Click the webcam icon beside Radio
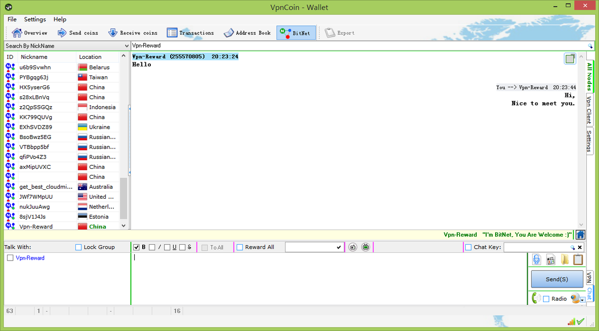This screenshot has width=599, height=331. tap(575, 298)
